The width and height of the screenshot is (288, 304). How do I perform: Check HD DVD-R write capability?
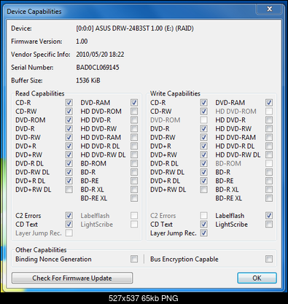(269, 120)
